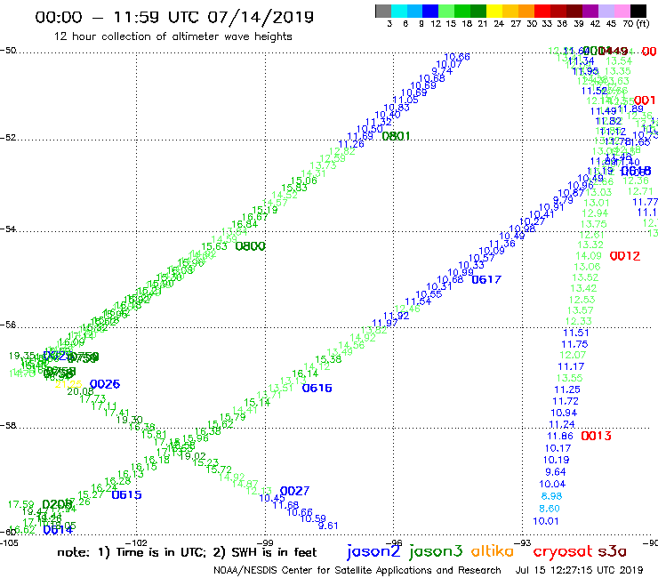Click the dark red "s3a" satellite label

click(612, 551)
